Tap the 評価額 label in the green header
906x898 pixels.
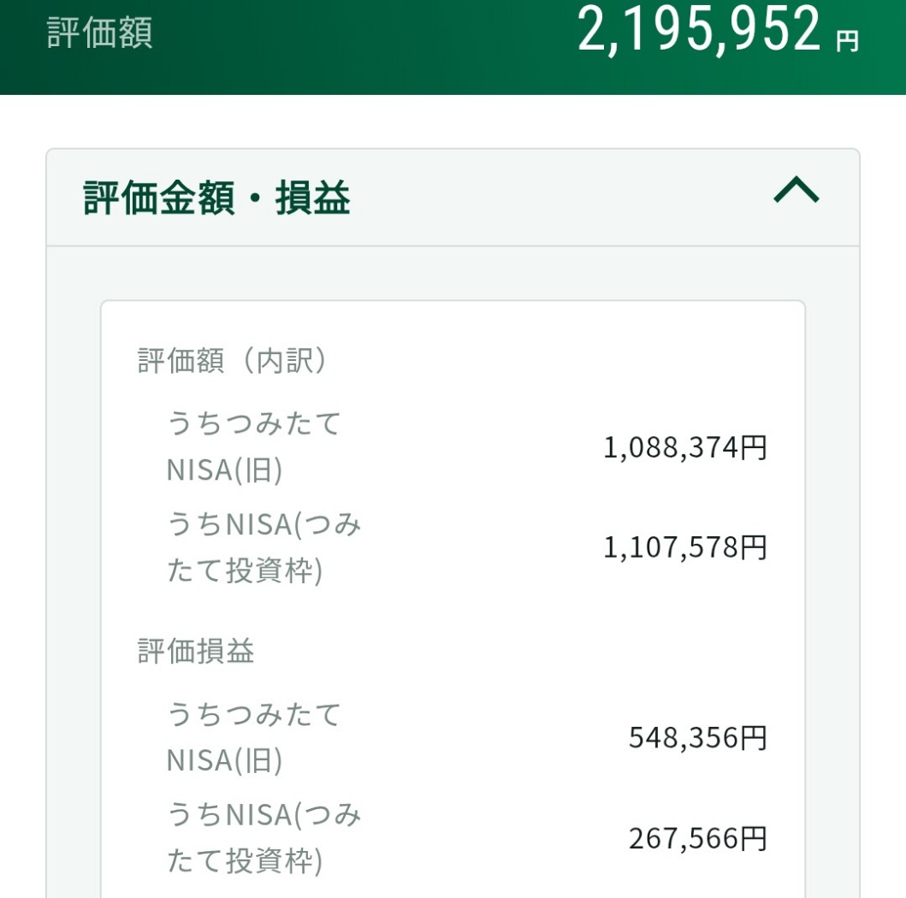[99, 33]
